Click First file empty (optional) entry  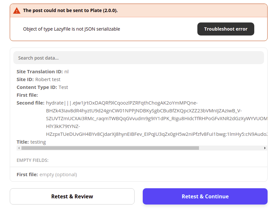47,175
